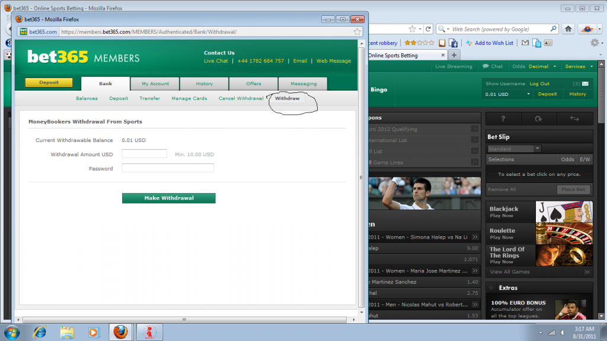Refresh the bet slip
Image resolution: width=607 pixels, height=341 pixels.
coord(538,118)
